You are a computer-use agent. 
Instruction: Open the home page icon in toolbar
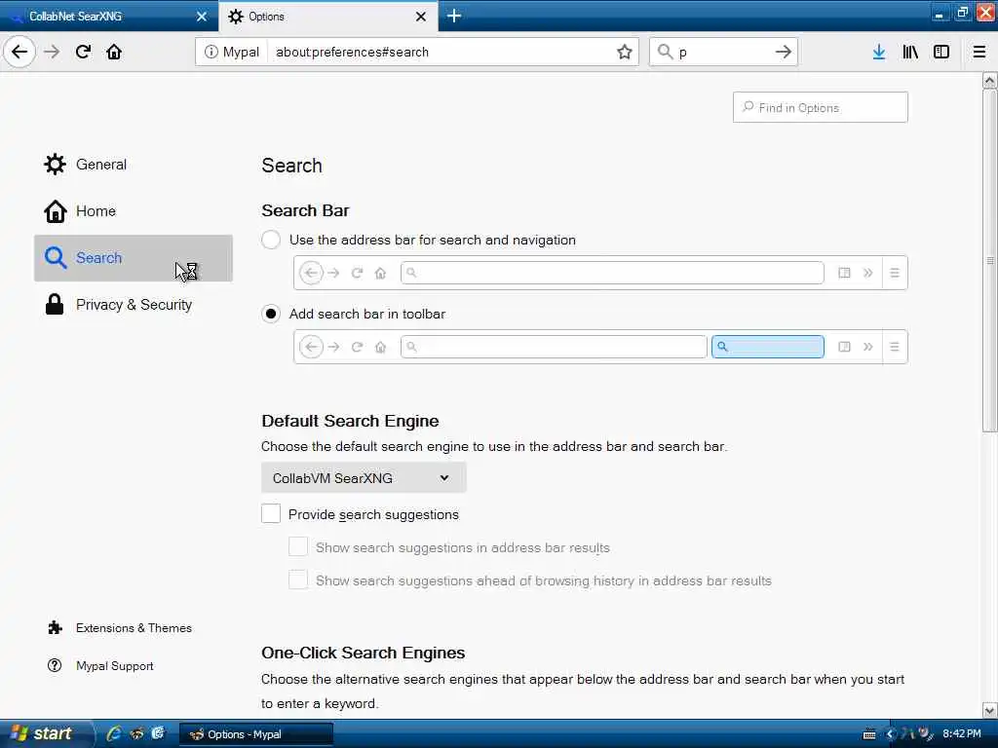[114, 52]
